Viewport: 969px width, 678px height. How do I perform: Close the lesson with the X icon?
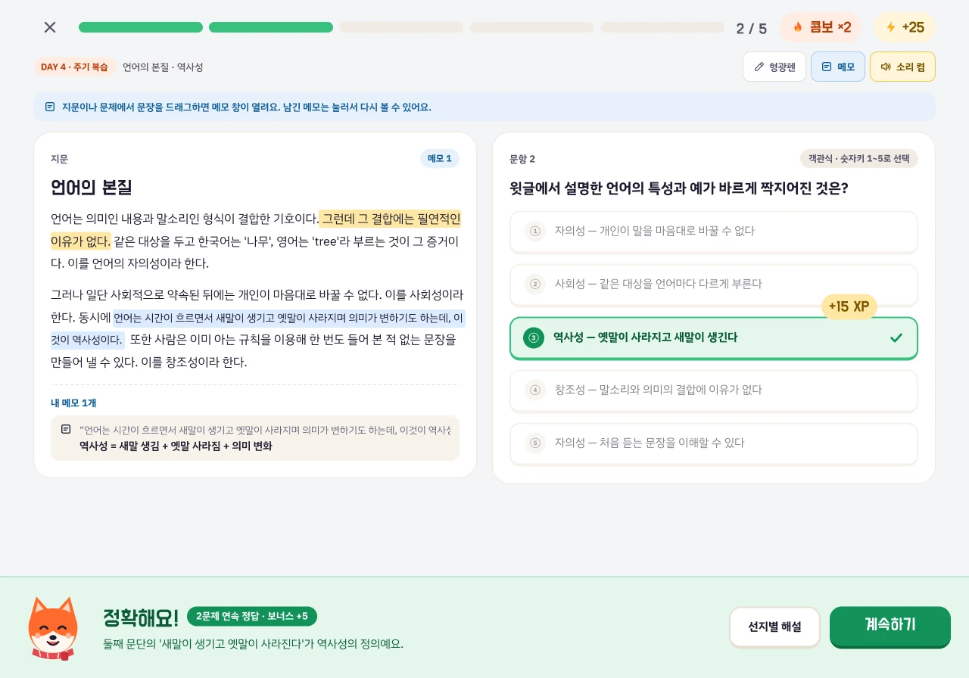50,27
